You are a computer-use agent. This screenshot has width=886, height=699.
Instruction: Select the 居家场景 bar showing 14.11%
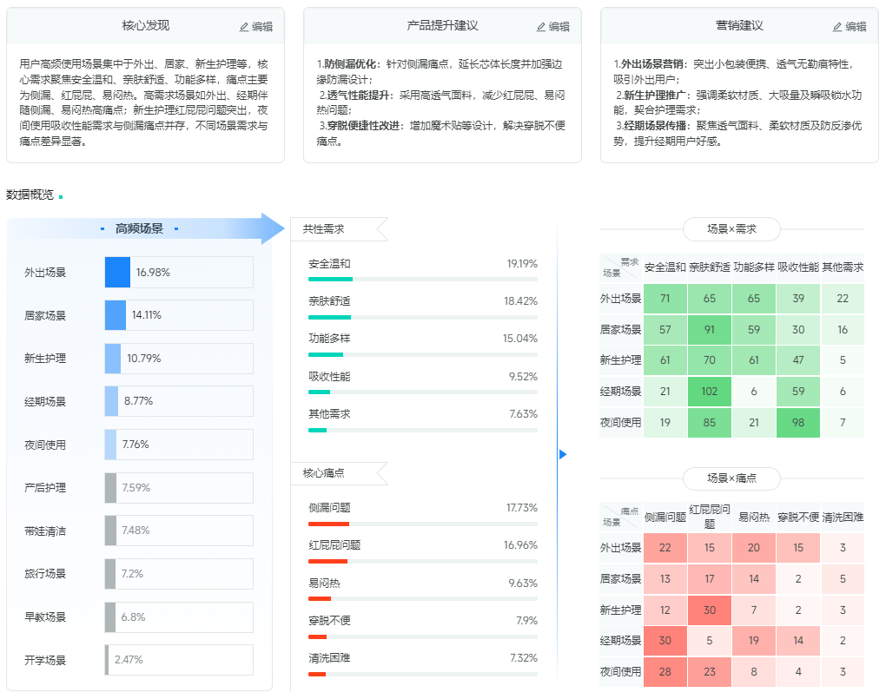pos(116,315)
